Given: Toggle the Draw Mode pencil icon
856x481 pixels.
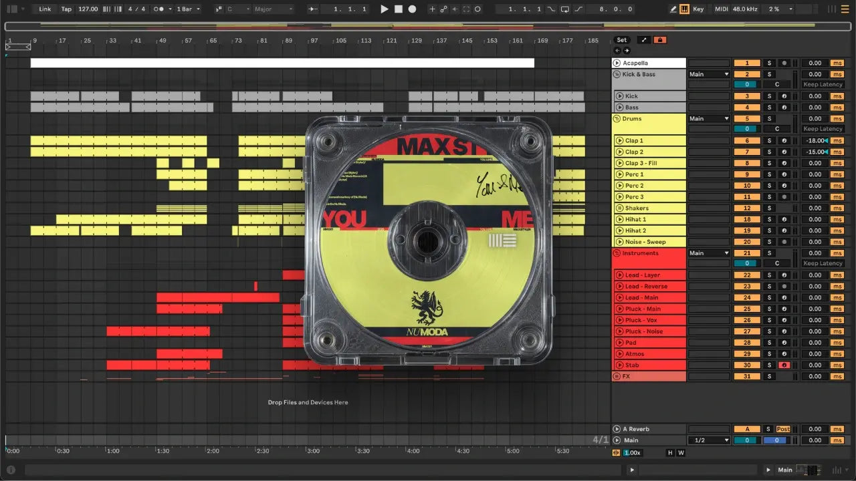Looking at the screenshot, I should (x=673, y=9).
